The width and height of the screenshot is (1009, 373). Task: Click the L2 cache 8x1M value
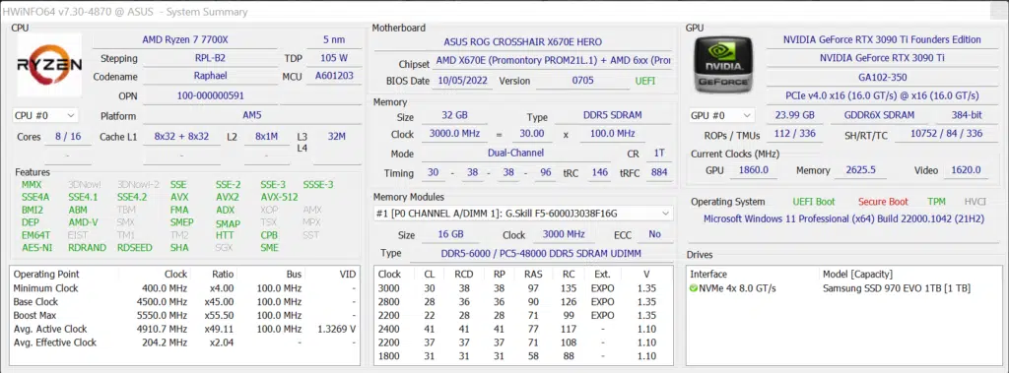[266, 137]
